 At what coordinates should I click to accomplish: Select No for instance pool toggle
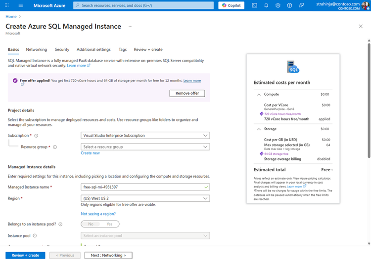coord(91,224)
